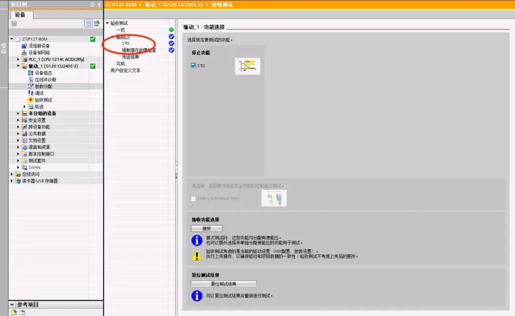Open the STO step in navigation
Image resolution: width=515 pixels, height=316 pixels.
pyautogui.click(x=126, y=43)
